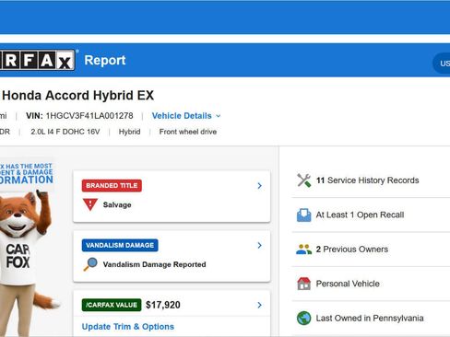450x337 pixels.
Task: Click the BRANDED TITLE red badge
Action: coord(112,186)
